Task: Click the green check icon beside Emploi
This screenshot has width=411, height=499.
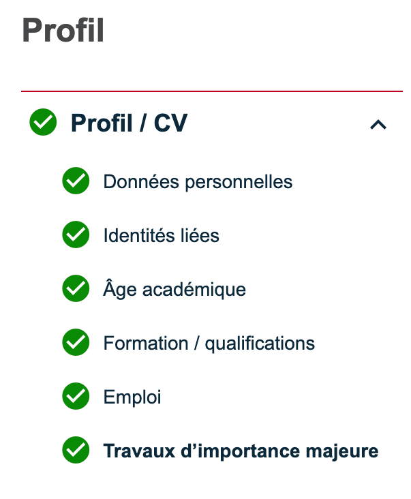Action: click(76, 397)
